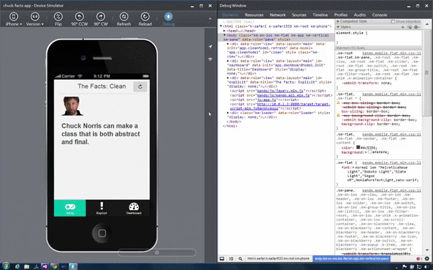Open the Windows Start menu

(5, 266)
